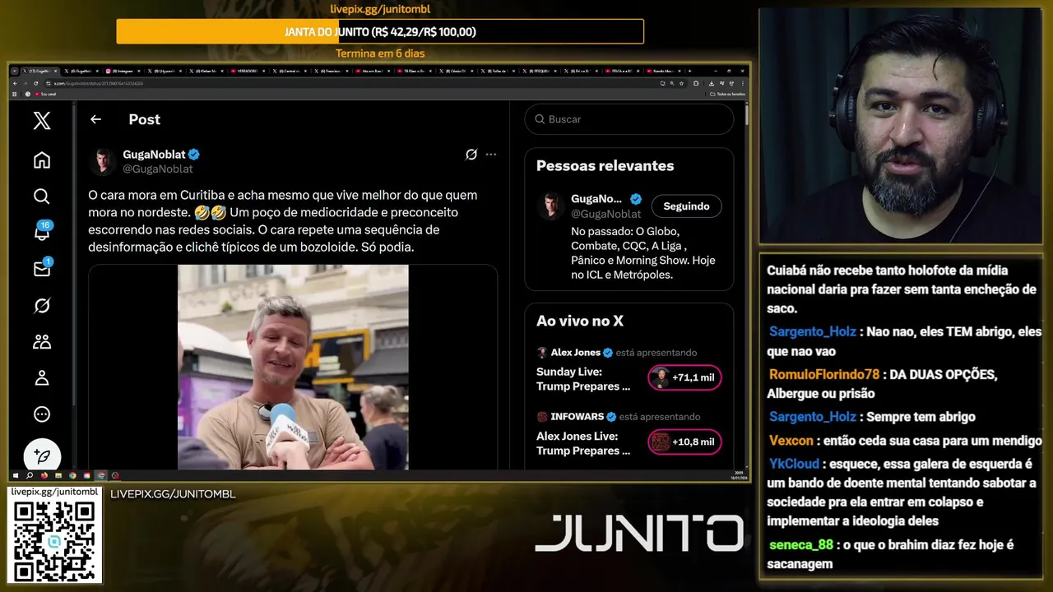The image size is (1053, 592).
Task: Open Alex Jones 'Sunday Live' broadcast title
Action: 583,379
